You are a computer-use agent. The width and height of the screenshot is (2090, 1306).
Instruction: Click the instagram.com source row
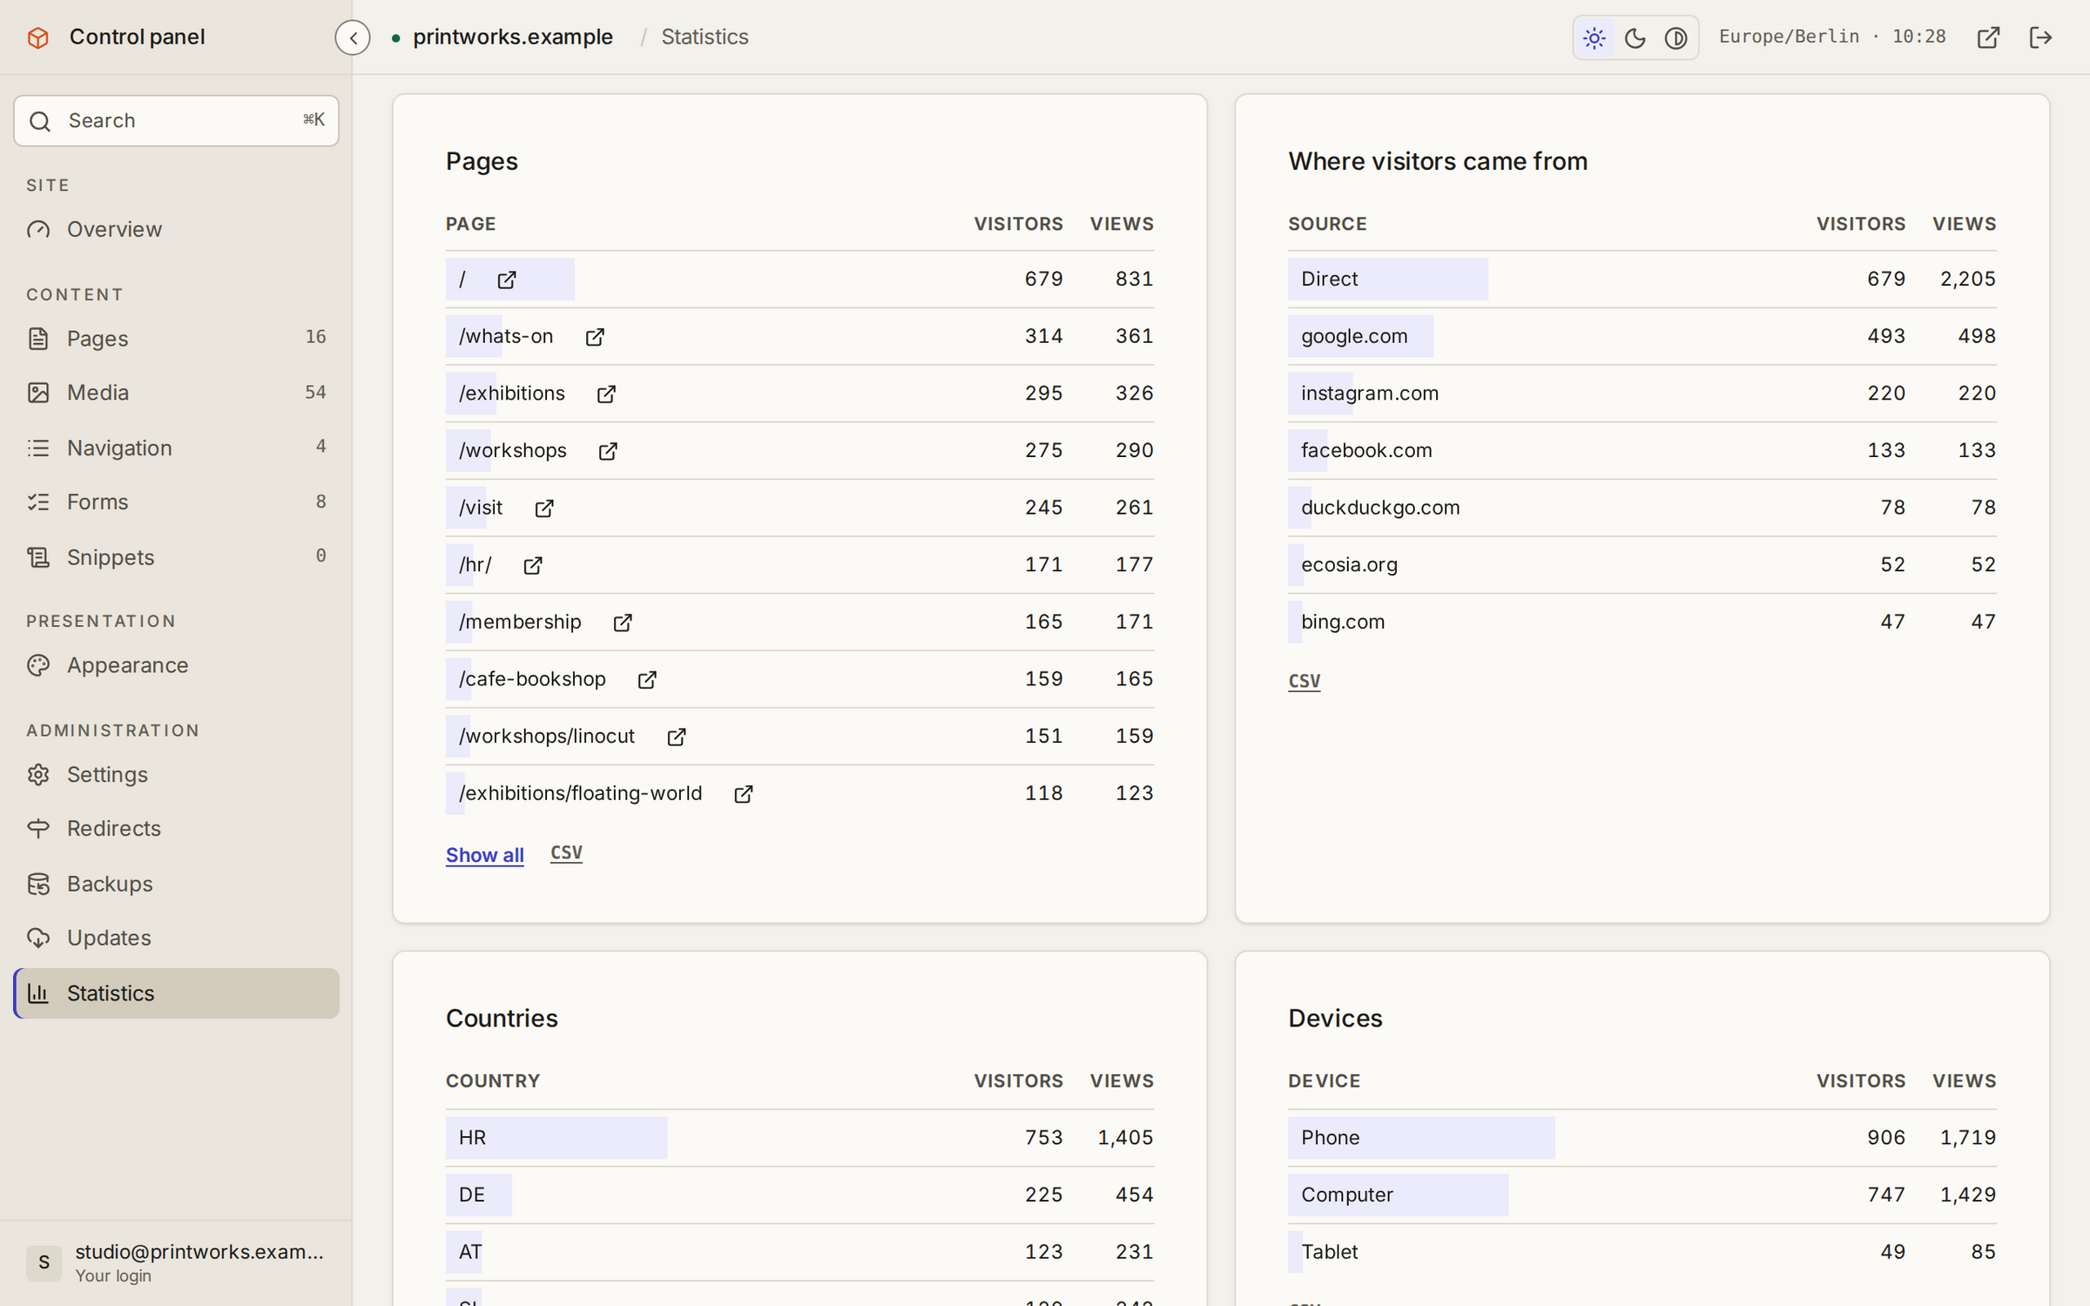coord(1642,394)
